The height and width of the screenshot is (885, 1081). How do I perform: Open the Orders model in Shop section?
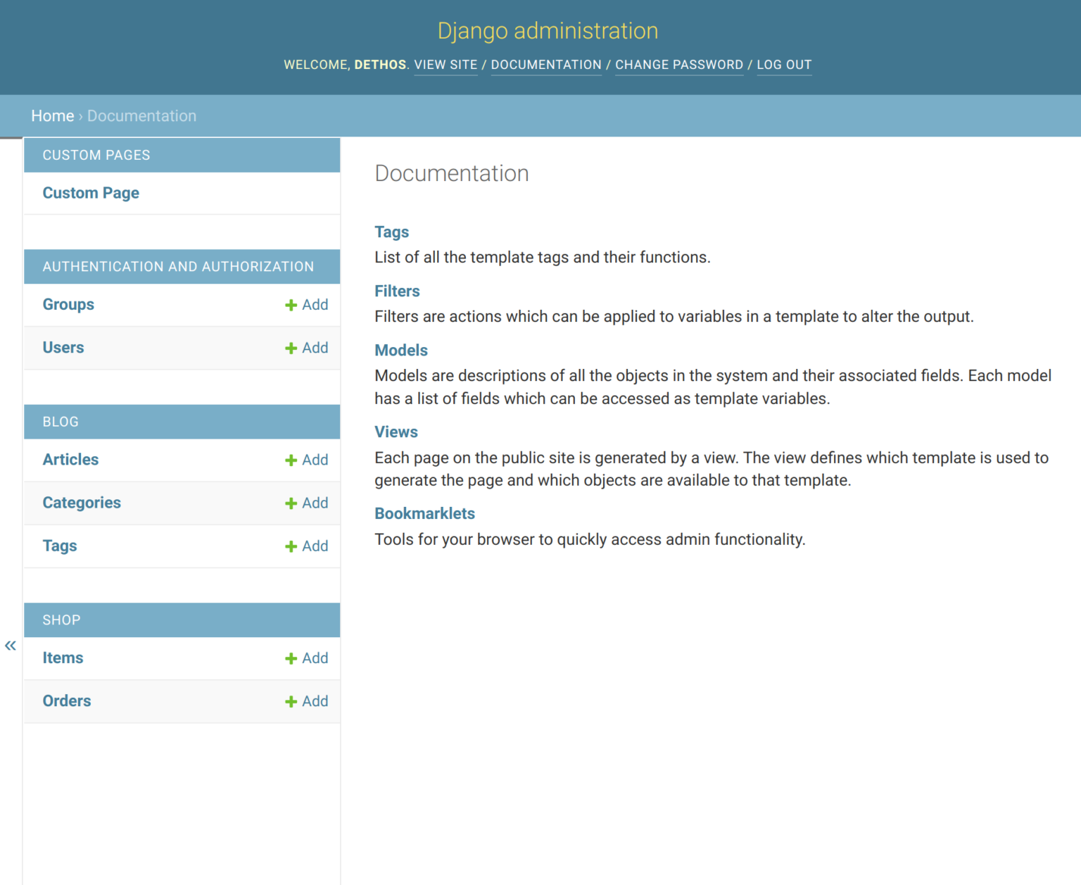point(67,701)
